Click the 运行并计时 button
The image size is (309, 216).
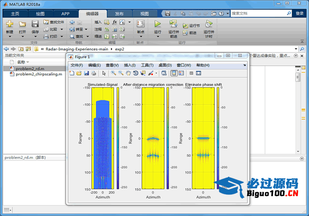tap(209, 29)
